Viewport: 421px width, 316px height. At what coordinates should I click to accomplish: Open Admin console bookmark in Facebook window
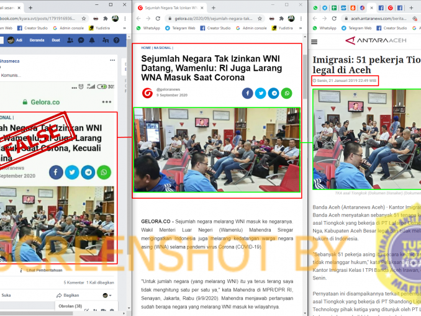click(68, 28)
